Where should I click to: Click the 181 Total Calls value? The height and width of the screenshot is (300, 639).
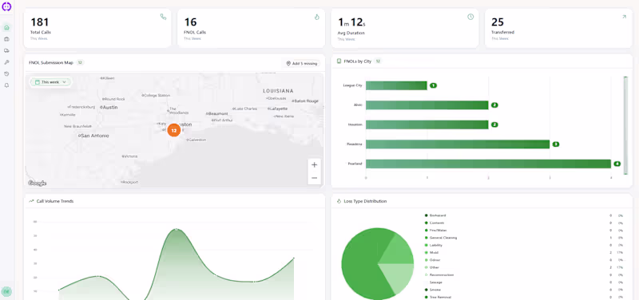(x=39, y=22)
